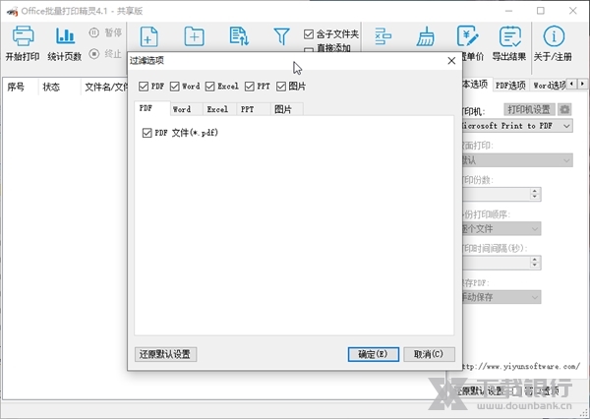Decrease the 打印时间间隔 spinner value
Screen dimensions: 590x419
click(535, 266)
